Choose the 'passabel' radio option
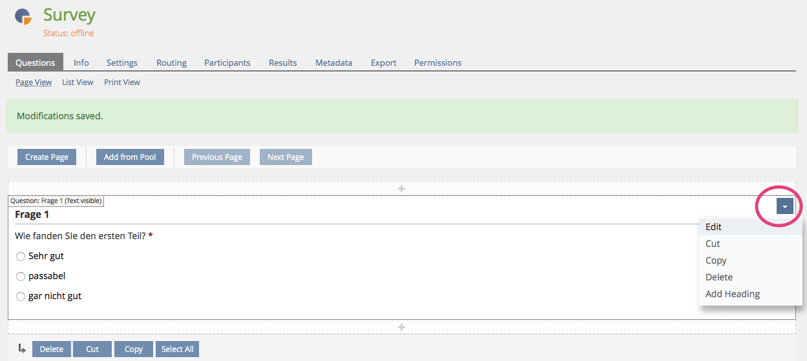 point(21,277)
